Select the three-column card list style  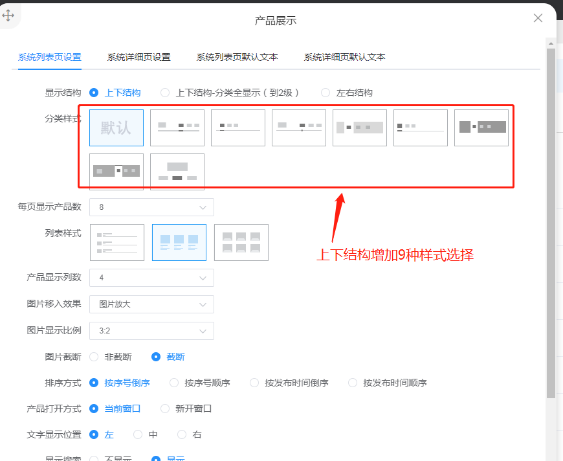coord(179,242)
